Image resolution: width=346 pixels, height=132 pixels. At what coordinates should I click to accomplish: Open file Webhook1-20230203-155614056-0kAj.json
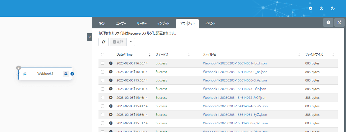point(235,80)
